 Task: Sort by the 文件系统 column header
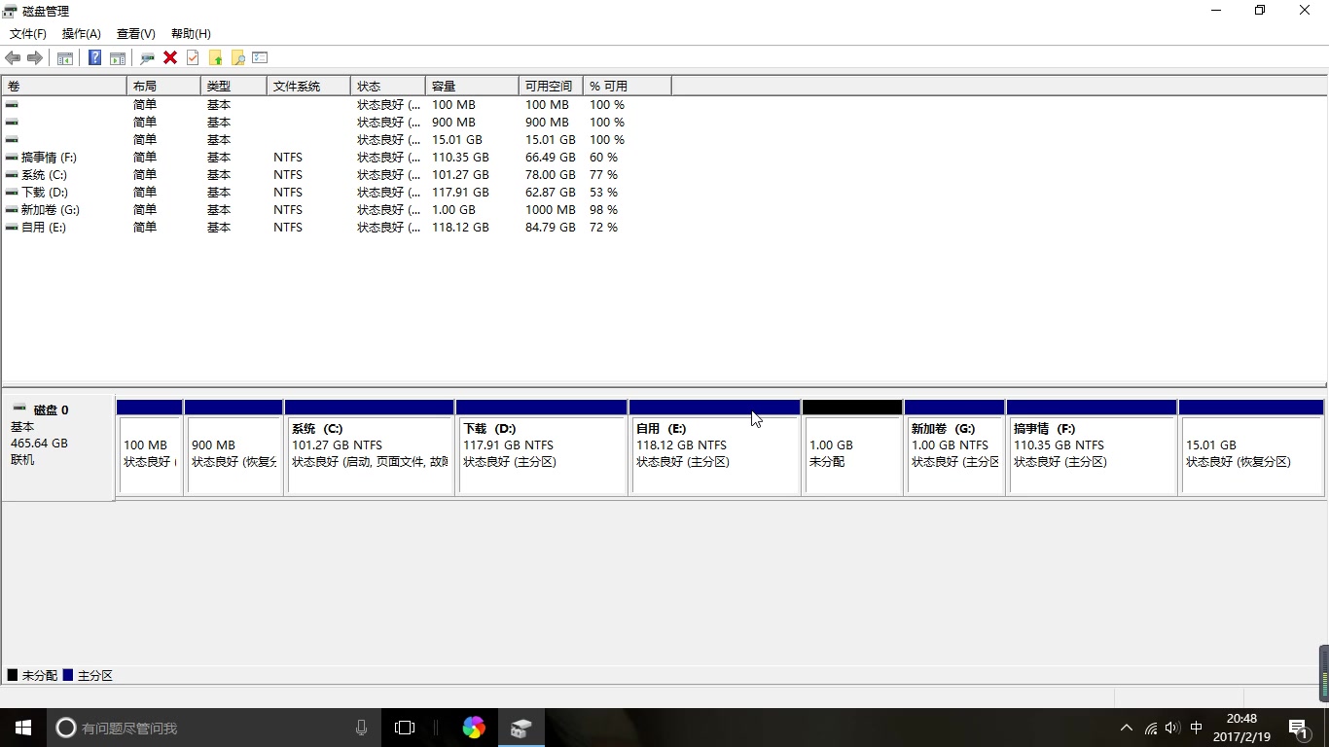pyautogui.click(x=308, y=87)
